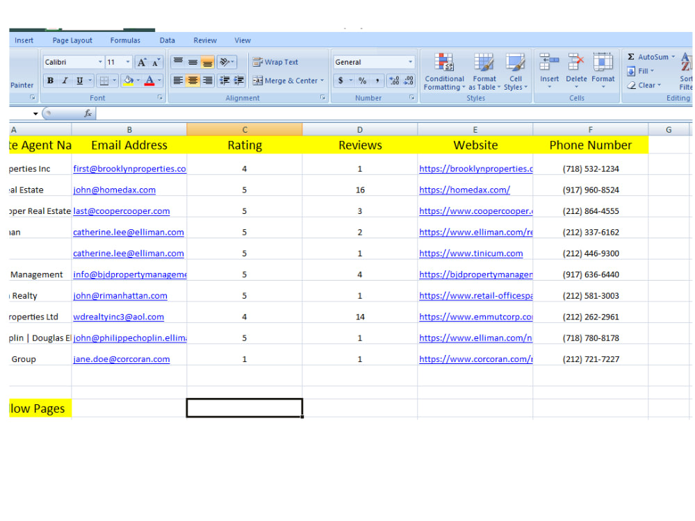The width and height of the screenshot is (695, 521).
Task: Open the Borders dropdown arrow
Action: (115, 81)
